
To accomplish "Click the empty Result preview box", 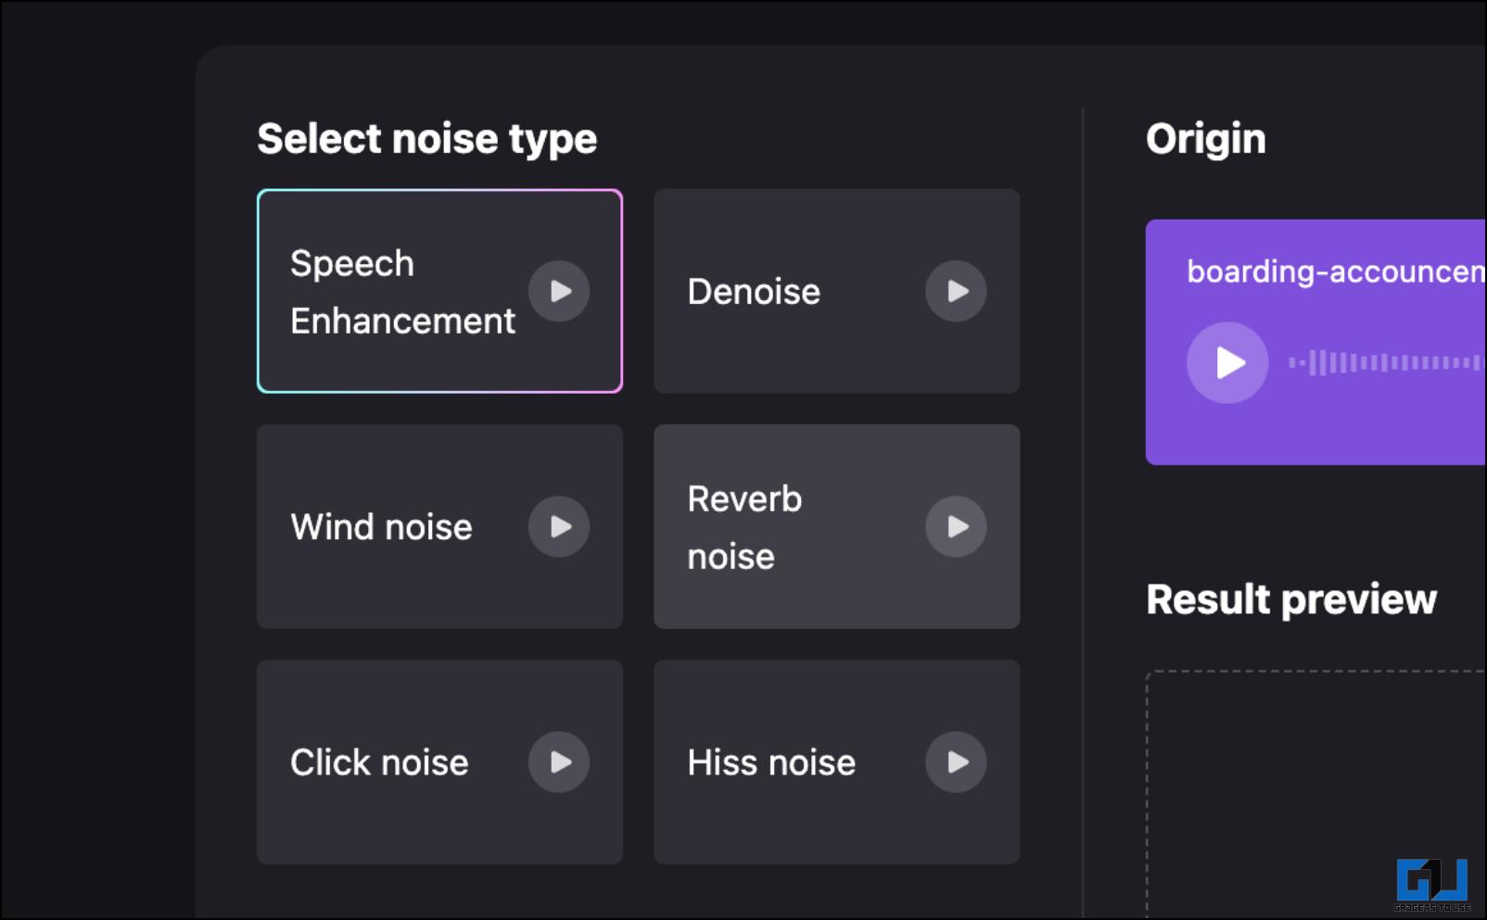I will (x=1316, y=793).
